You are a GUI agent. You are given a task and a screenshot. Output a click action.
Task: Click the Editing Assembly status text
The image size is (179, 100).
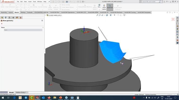point(150,94)
